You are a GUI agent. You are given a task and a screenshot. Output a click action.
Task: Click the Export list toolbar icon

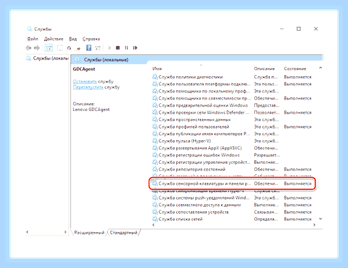pyautogui.click(x=78, y=48)
